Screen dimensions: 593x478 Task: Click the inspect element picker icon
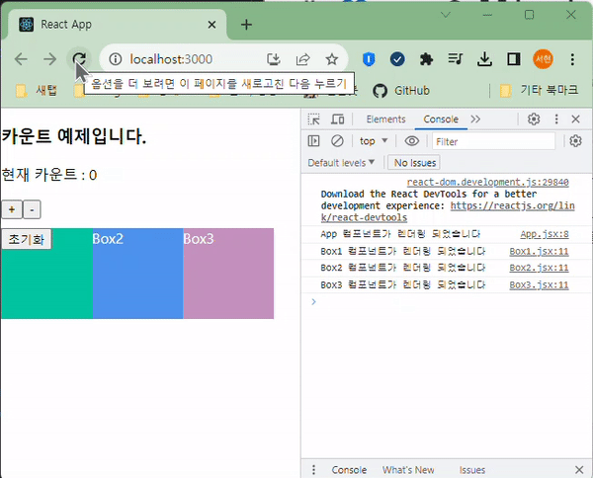(x=313, y=119)
